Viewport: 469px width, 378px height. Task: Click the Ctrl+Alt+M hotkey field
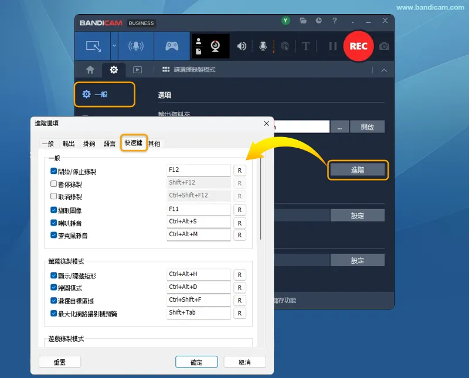coord(199,235)
